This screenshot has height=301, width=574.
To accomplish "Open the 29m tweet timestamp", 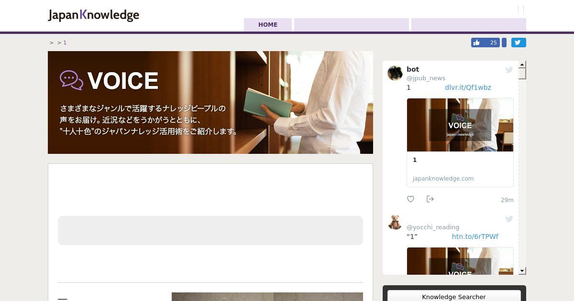I will pos(507,200).
